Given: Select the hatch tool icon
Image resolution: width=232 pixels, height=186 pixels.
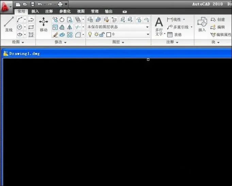Looking at the screenshot, I should point(31,35).
